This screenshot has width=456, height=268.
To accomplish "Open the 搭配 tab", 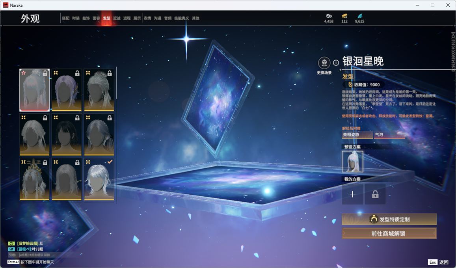I will click(x=66, y=18).
